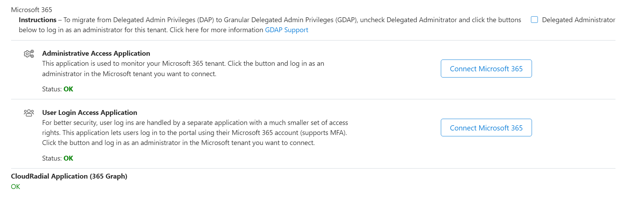The image size is (620, 199).
Task: Click the CloudRadial Application (365 Graph) heading
Action: (x=69, y=176)
